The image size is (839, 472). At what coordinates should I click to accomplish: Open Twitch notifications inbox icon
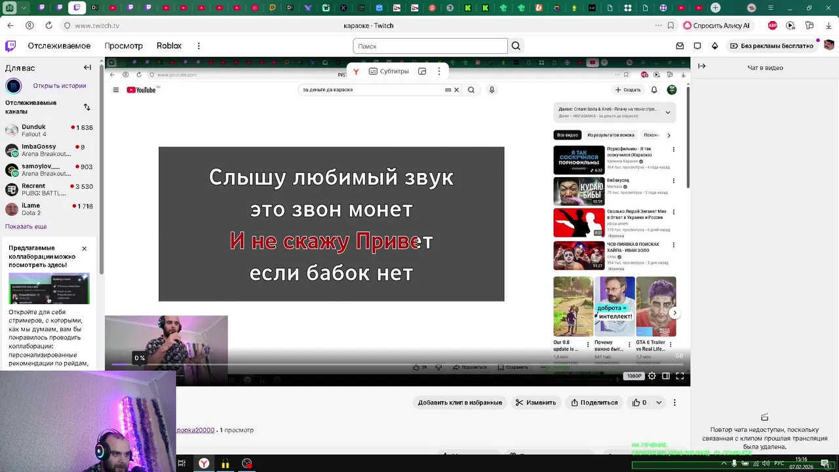pos(680,46)
